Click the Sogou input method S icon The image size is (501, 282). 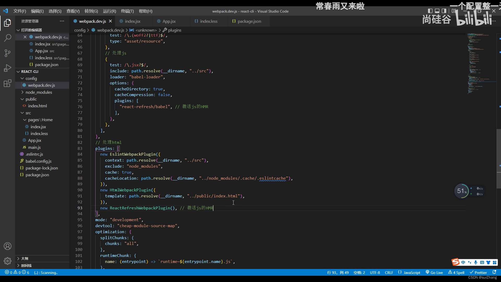(x=456, y=262)
